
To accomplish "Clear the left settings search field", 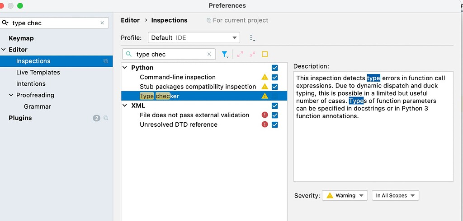I will (102, 23).
